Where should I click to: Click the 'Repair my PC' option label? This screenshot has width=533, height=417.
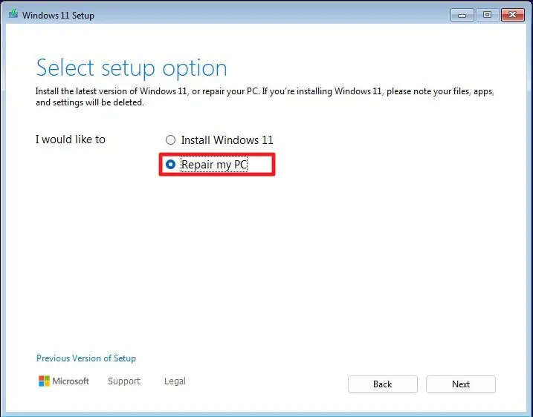(x=214, y=165)
